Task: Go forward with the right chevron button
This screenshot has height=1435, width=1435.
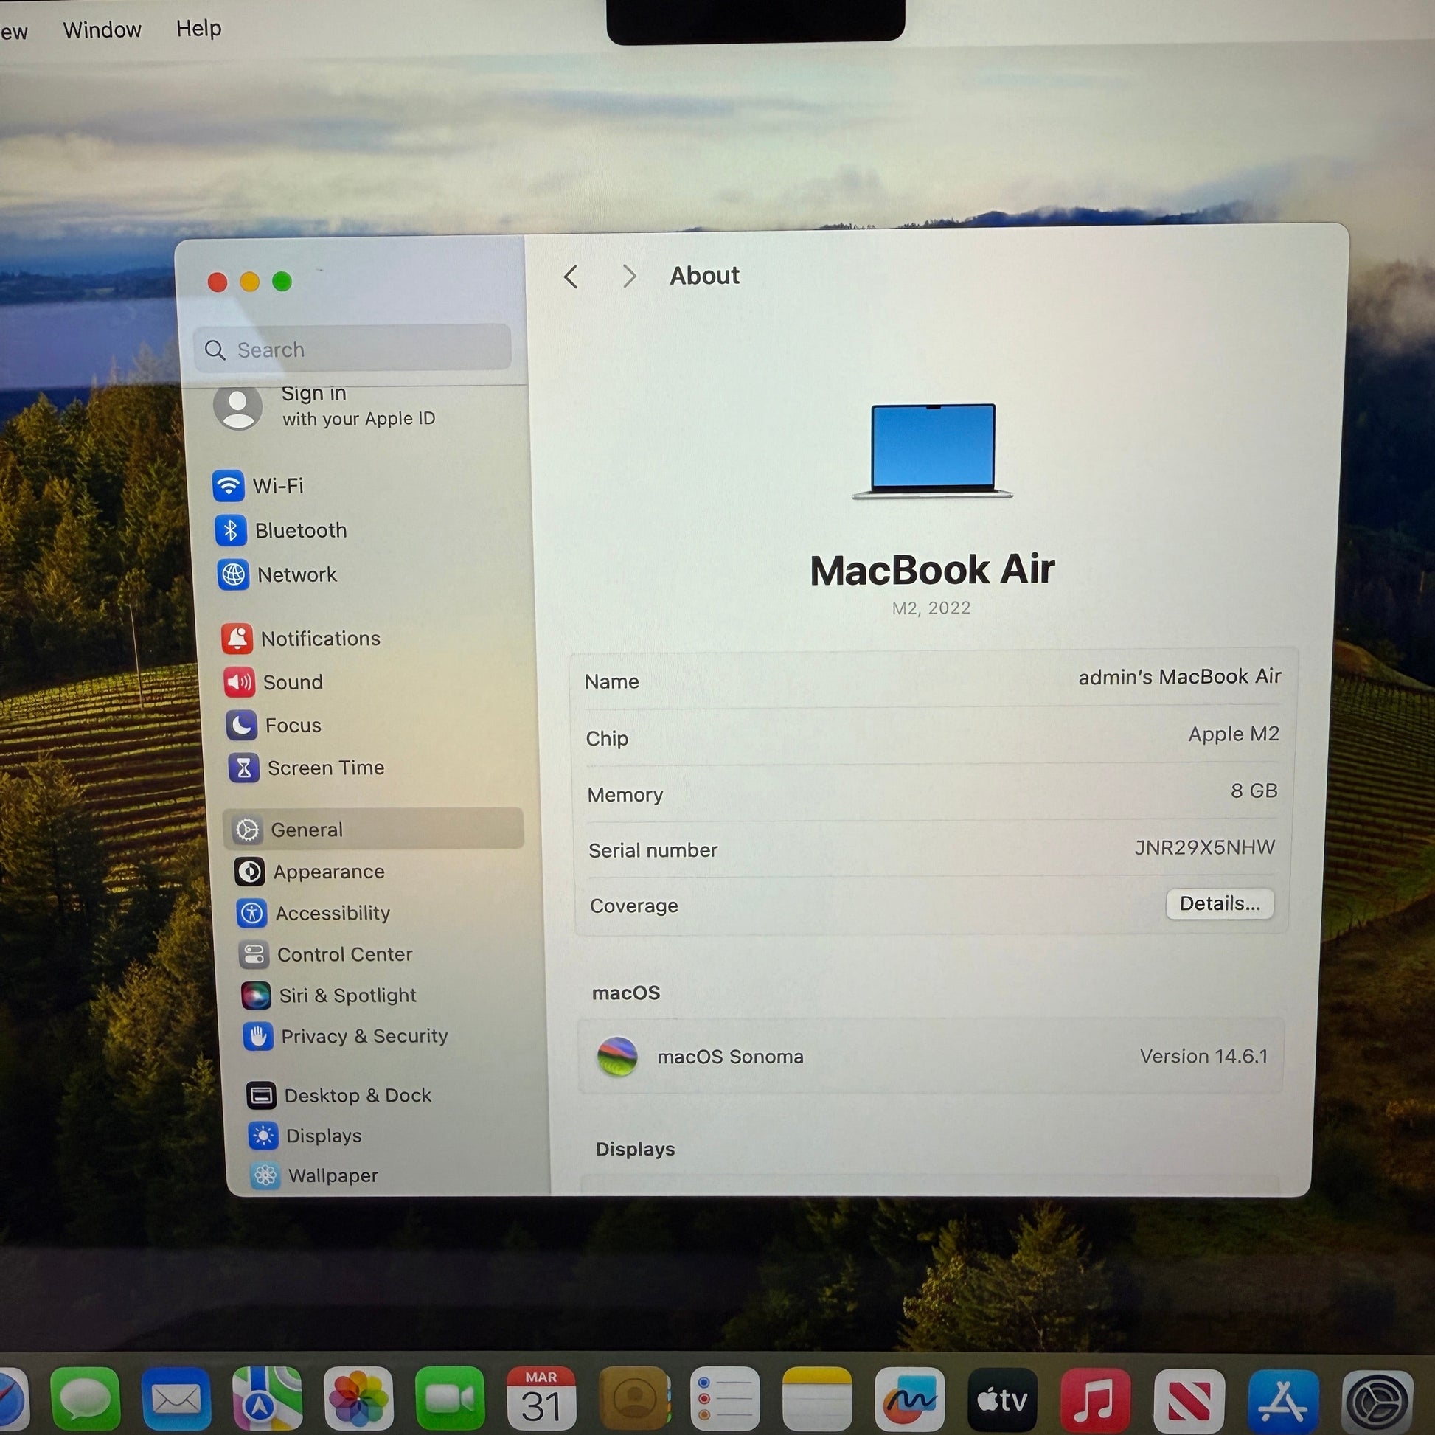Action: click(629, 277)
